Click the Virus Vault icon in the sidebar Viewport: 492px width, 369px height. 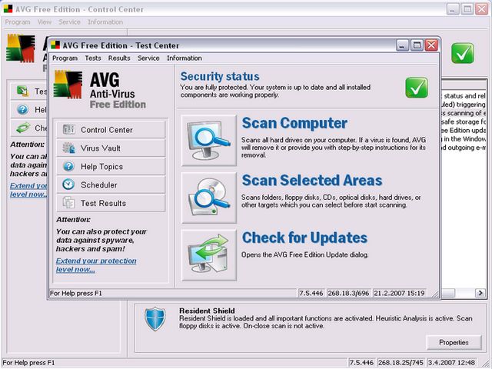tap(68, 148)
